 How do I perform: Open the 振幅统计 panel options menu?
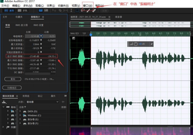coord(43,17)
